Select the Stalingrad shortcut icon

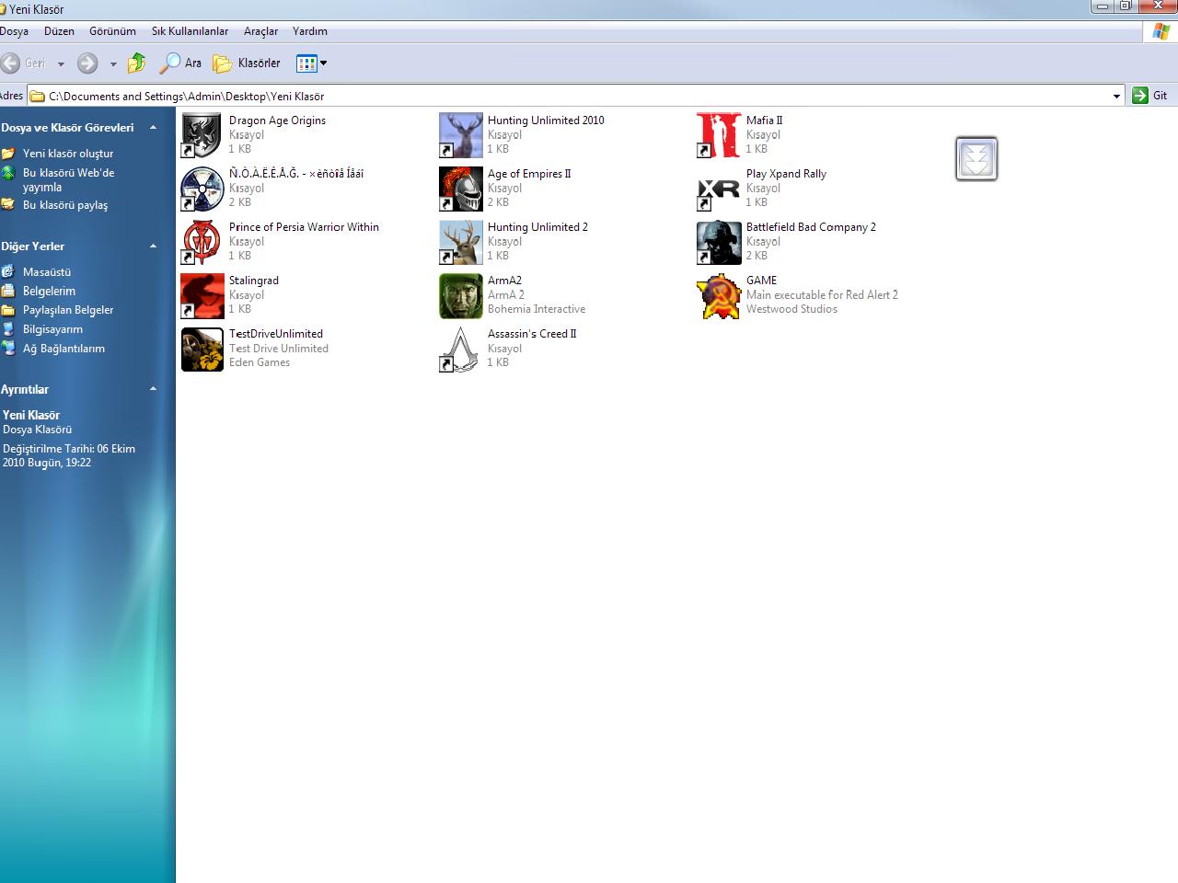point(202,295)
